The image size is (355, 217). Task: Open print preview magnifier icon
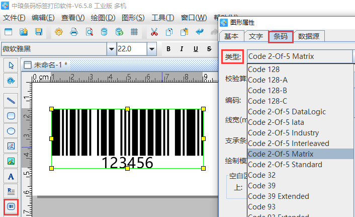click(89, 32)
